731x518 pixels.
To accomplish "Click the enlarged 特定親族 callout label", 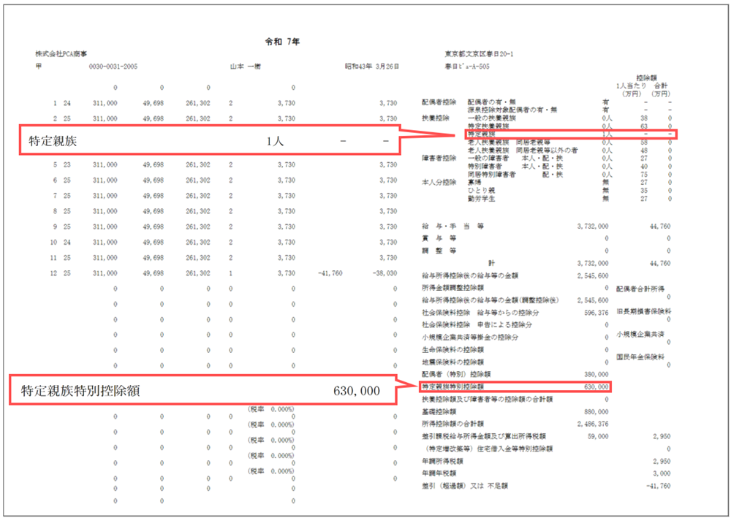I will click(x=48, y=142).
